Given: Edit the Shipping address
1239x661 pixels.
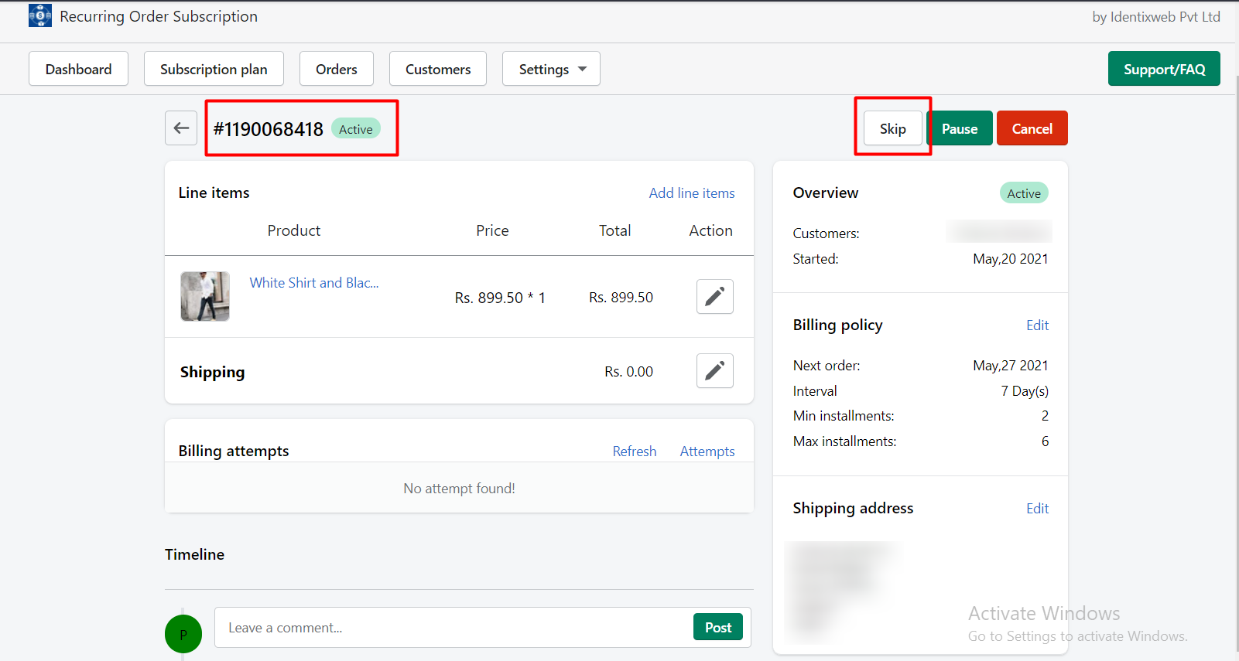Looking at the screenshot, I should (x=1037, y=509).
